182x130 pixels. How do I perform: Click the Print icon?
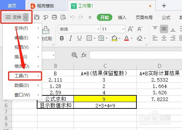click(54, 17)
